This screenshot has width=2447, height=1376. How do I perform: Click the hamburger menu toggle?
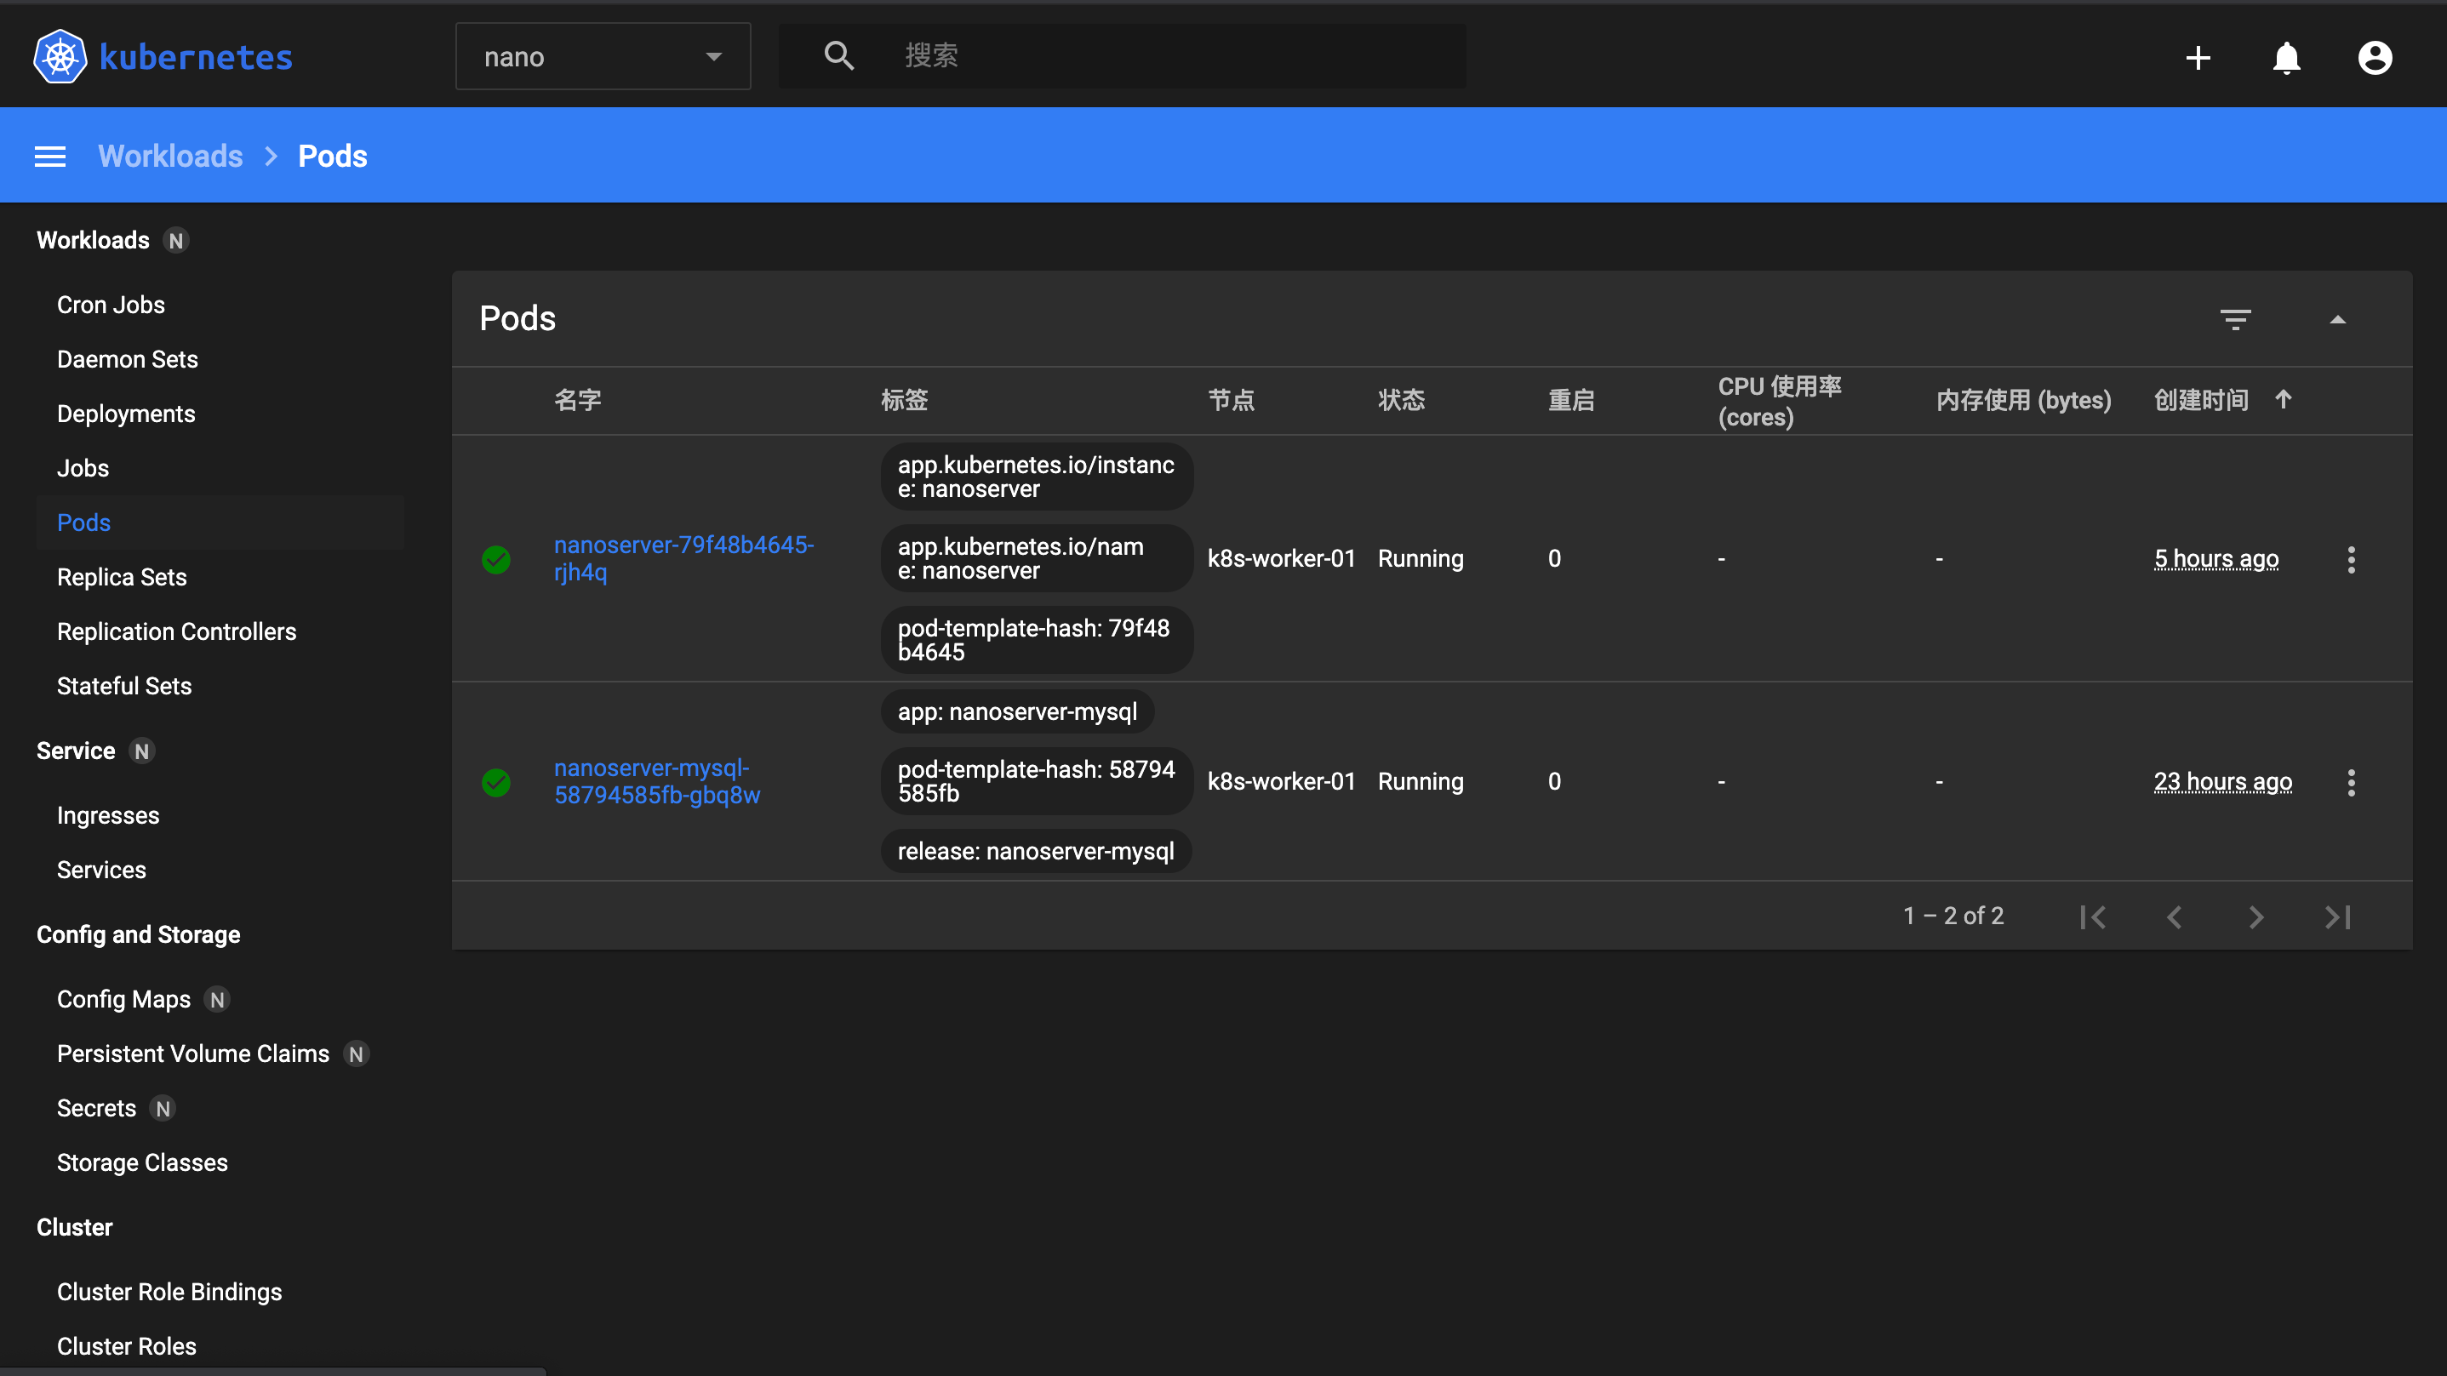[50, 157]
